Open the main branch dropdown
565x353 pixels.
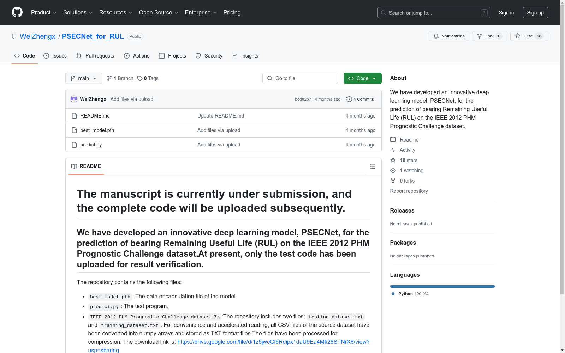pyautogui.click(x=83, y=78)
